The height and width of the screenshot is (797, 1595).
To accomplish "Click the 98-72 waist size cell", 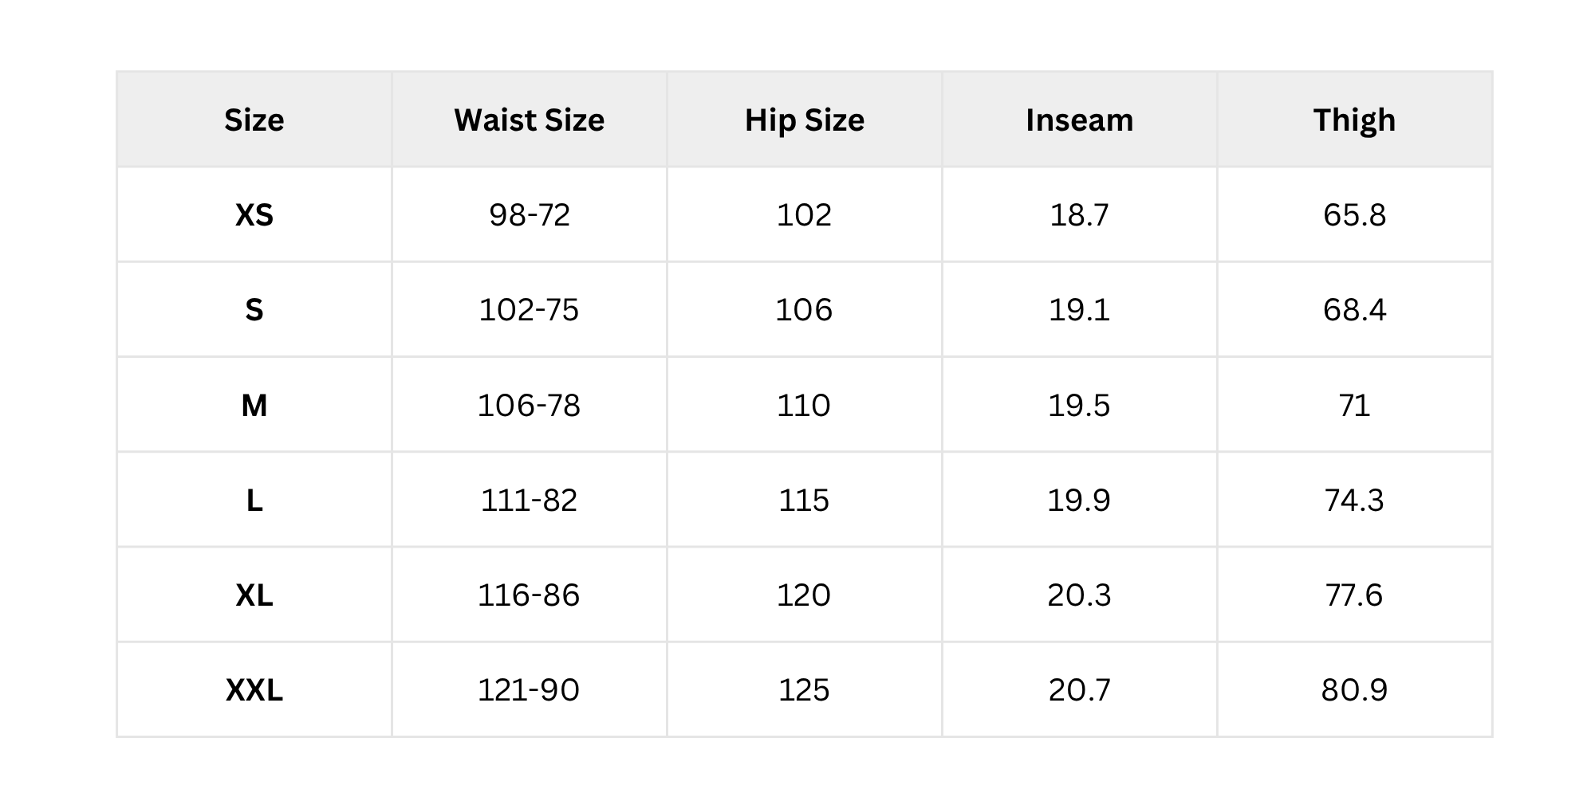I will [x=529, y=215].
